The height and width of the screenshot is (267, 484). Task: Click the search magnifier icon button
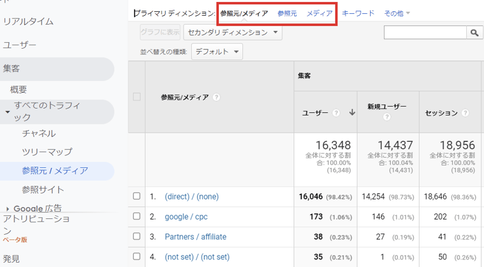[475, 32]
